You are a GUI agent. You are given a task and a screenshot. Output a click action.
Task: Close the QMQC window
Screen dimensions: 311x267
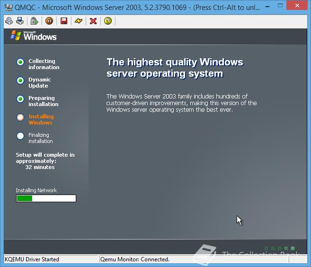tap(297, 6)
